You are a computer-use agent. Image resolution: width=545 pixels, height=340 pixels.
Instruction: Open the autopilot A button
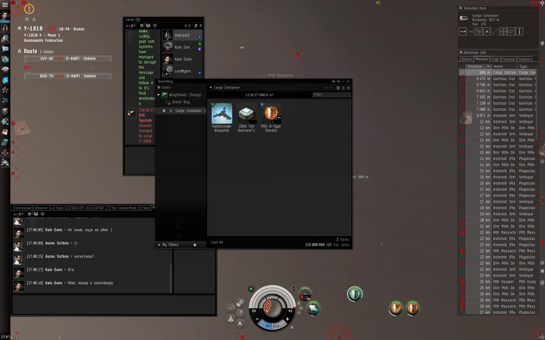click(240, 323)
